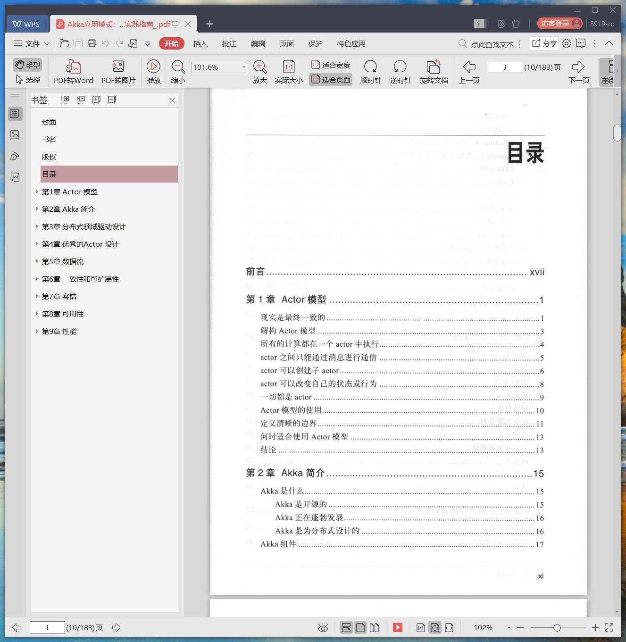Open the 文件 menu

(x=27, y=43)
